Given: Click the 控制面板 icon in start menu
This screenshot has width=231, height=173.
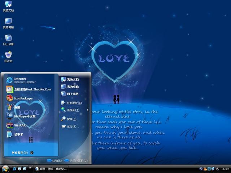Looking at the screenshot, I should click(x=63, y=103).
